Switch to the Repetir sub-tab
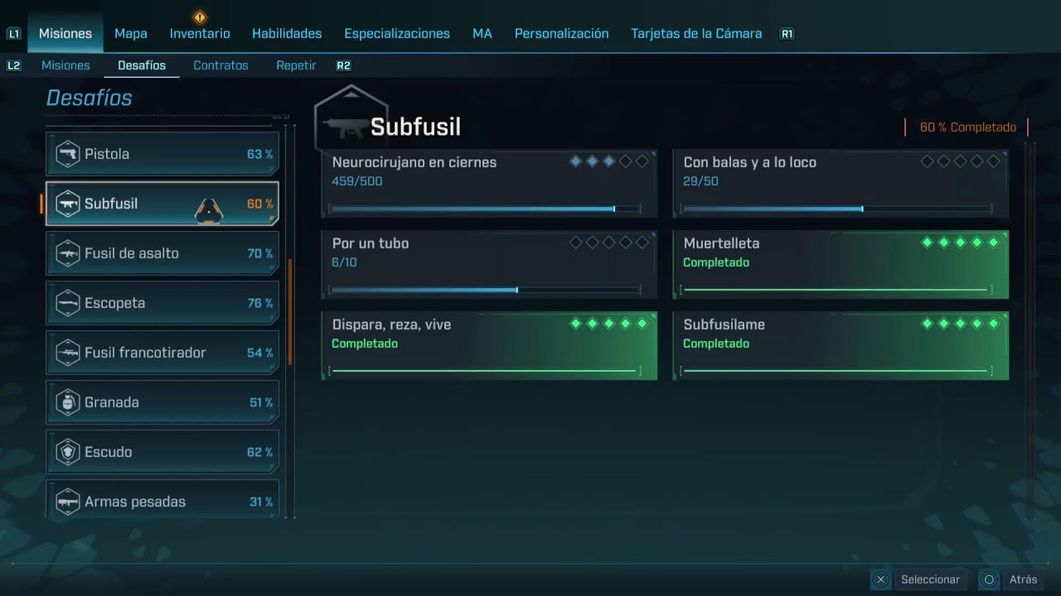The image size is (1061, 596). click(x=296, y=65)
